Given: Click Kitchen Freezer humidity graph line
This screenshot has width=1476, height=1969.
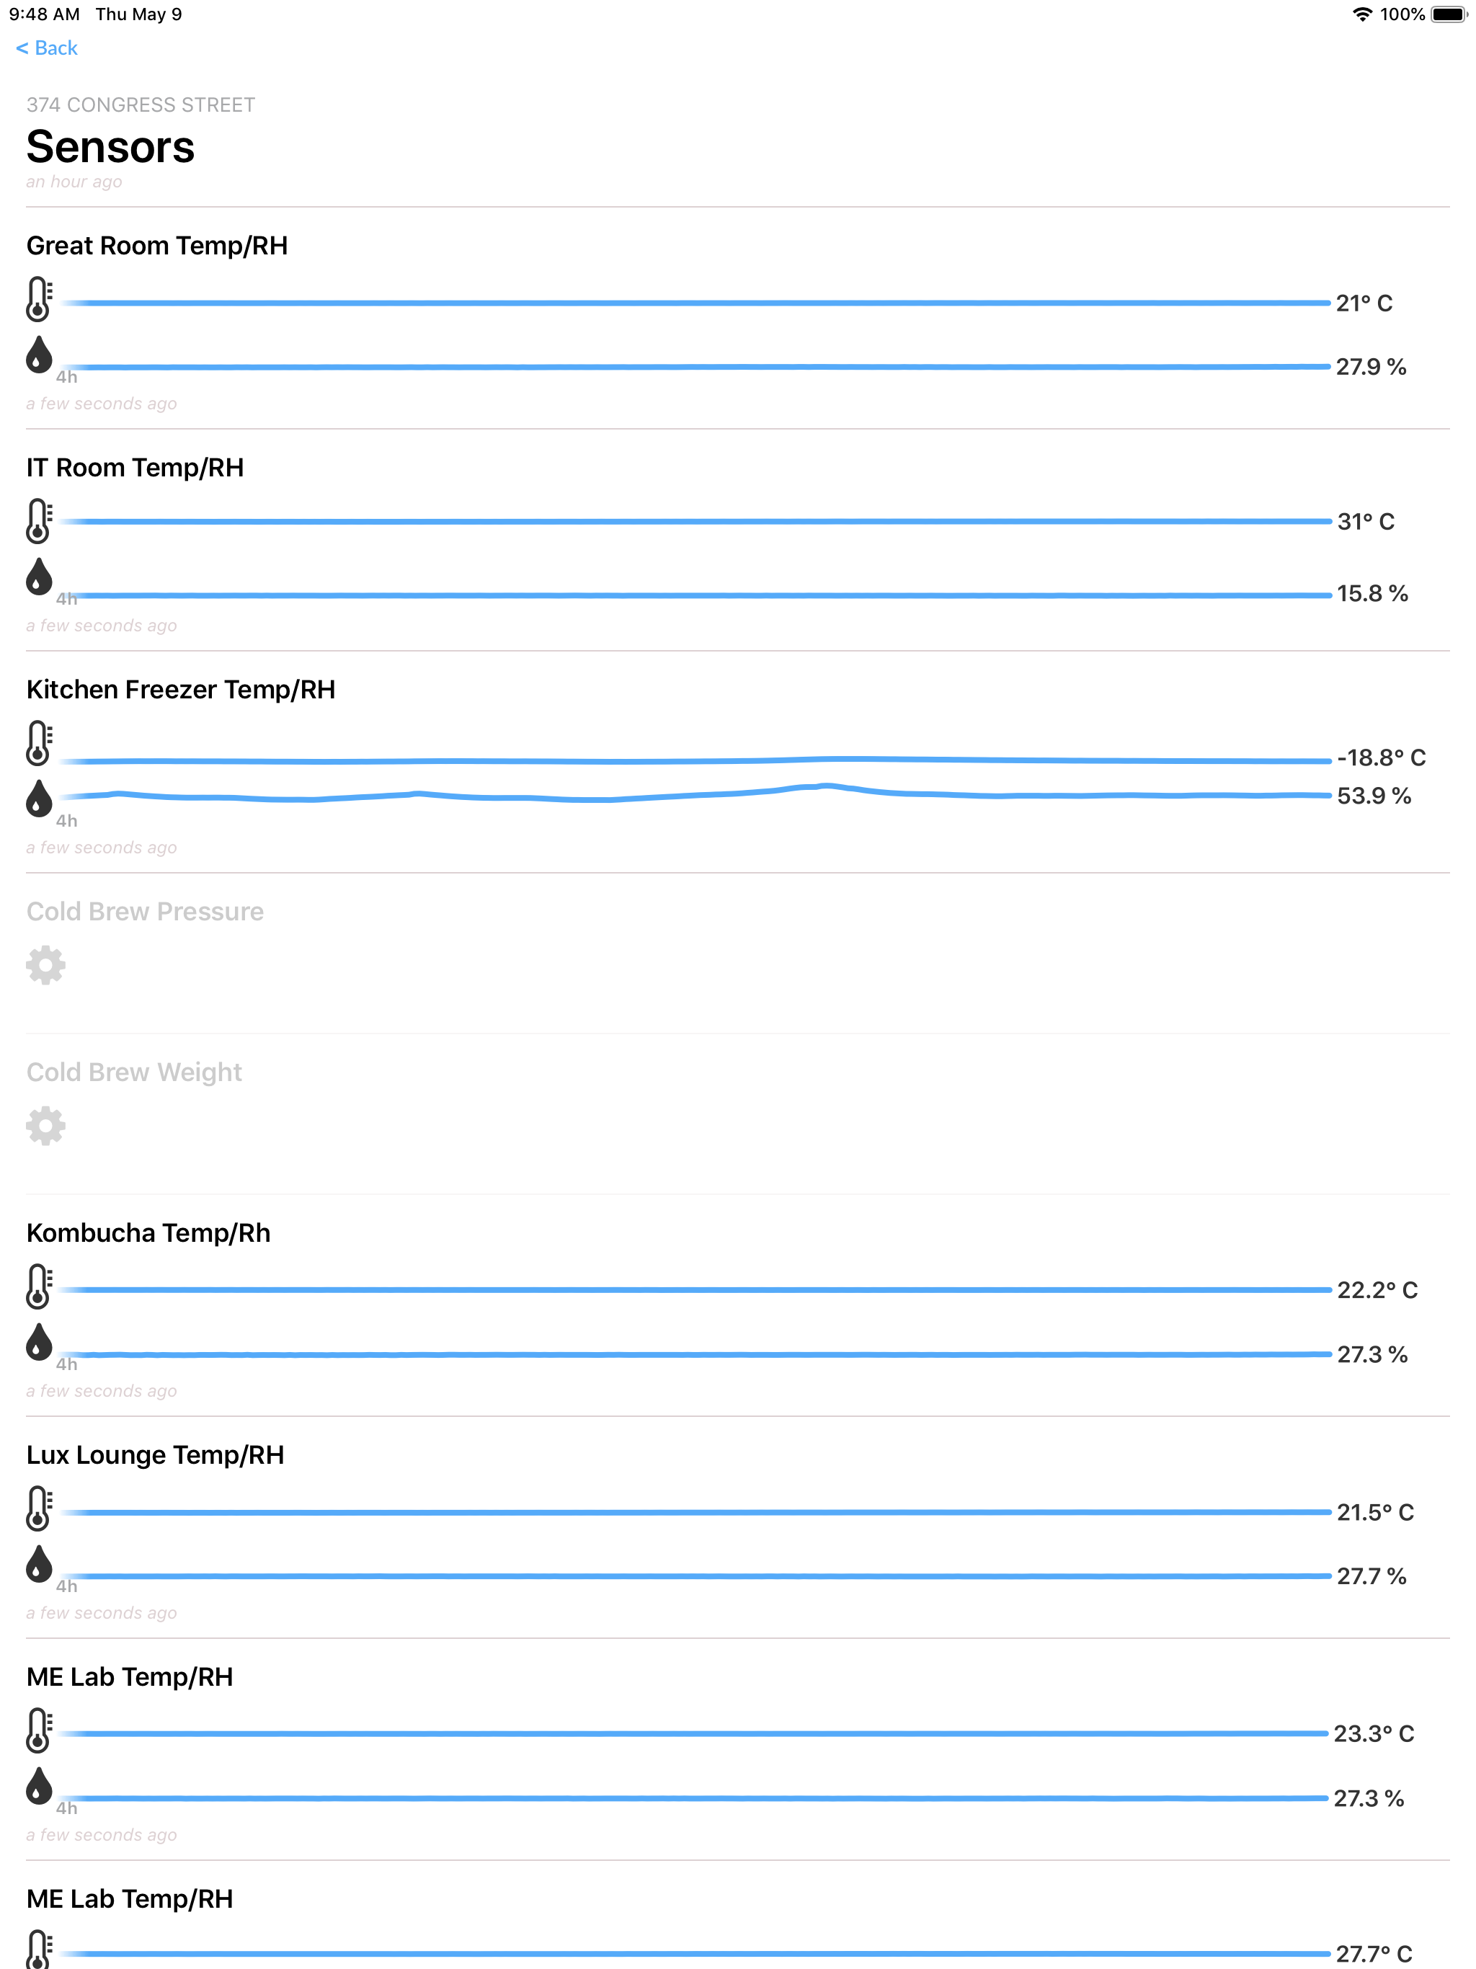Looking at the screenshot, I should click(x=694, y=796).
